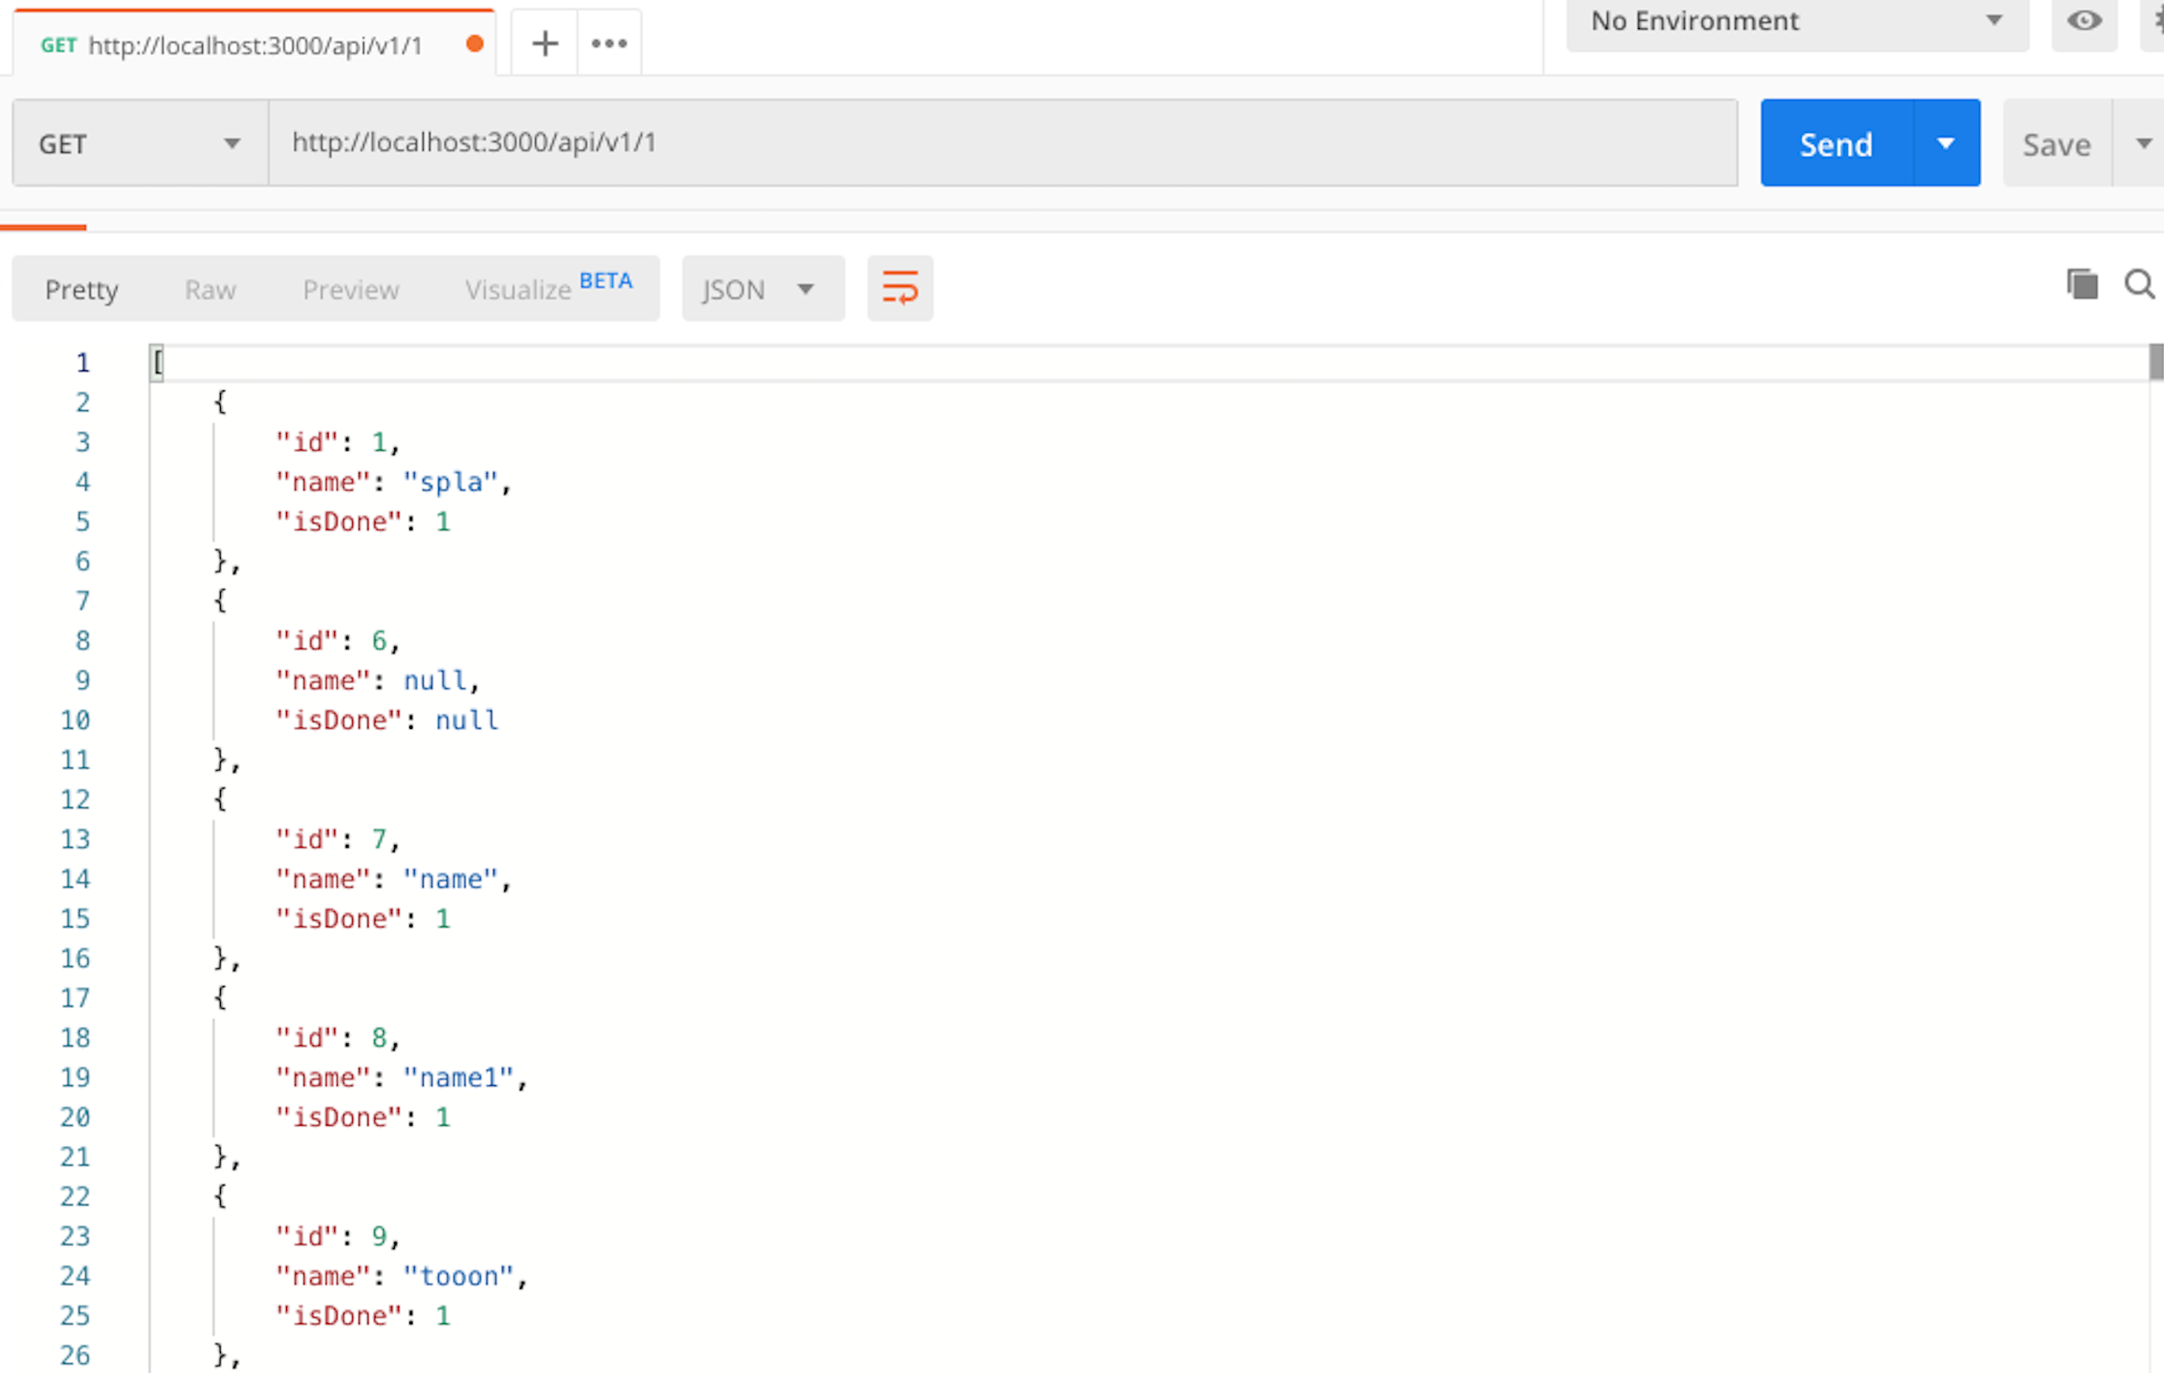Click the "spla" name value
Screen dimensions: 2164x1373
click(x=451, y=482)
